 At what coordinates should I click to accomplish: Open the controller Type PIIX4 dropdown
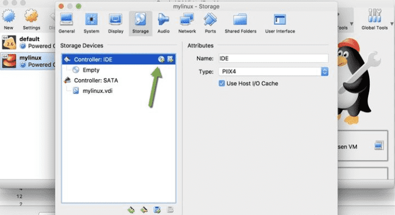point(273,72)
